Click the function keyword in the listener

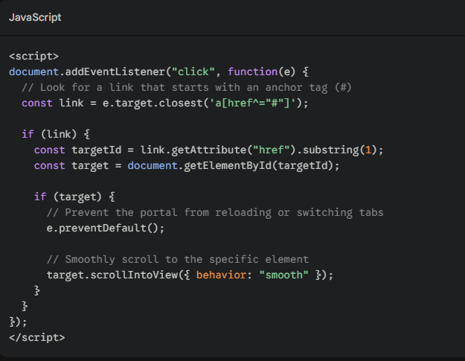pyautogui.click(x=251, y=71)
